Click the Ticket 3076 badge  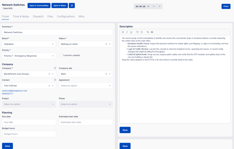8,8
